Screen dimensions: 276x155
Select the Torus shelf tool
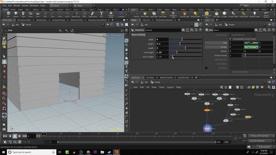(x=31, y=14)
